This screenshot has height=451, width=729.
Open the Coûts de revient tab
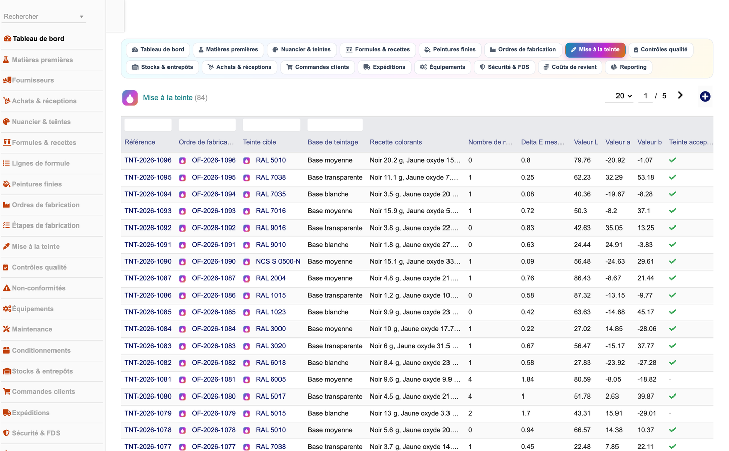[570, 67]
